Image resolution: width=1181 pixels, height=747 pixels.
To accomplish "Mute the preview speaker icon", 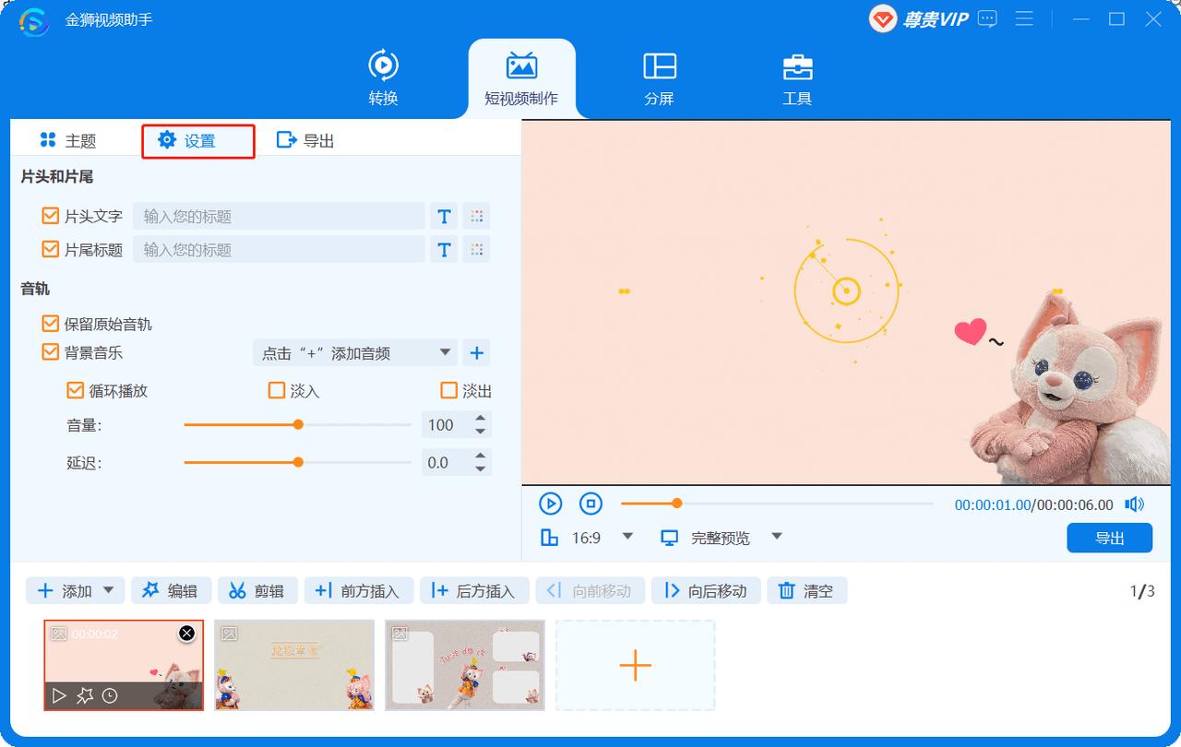I will pos(1134,504).
